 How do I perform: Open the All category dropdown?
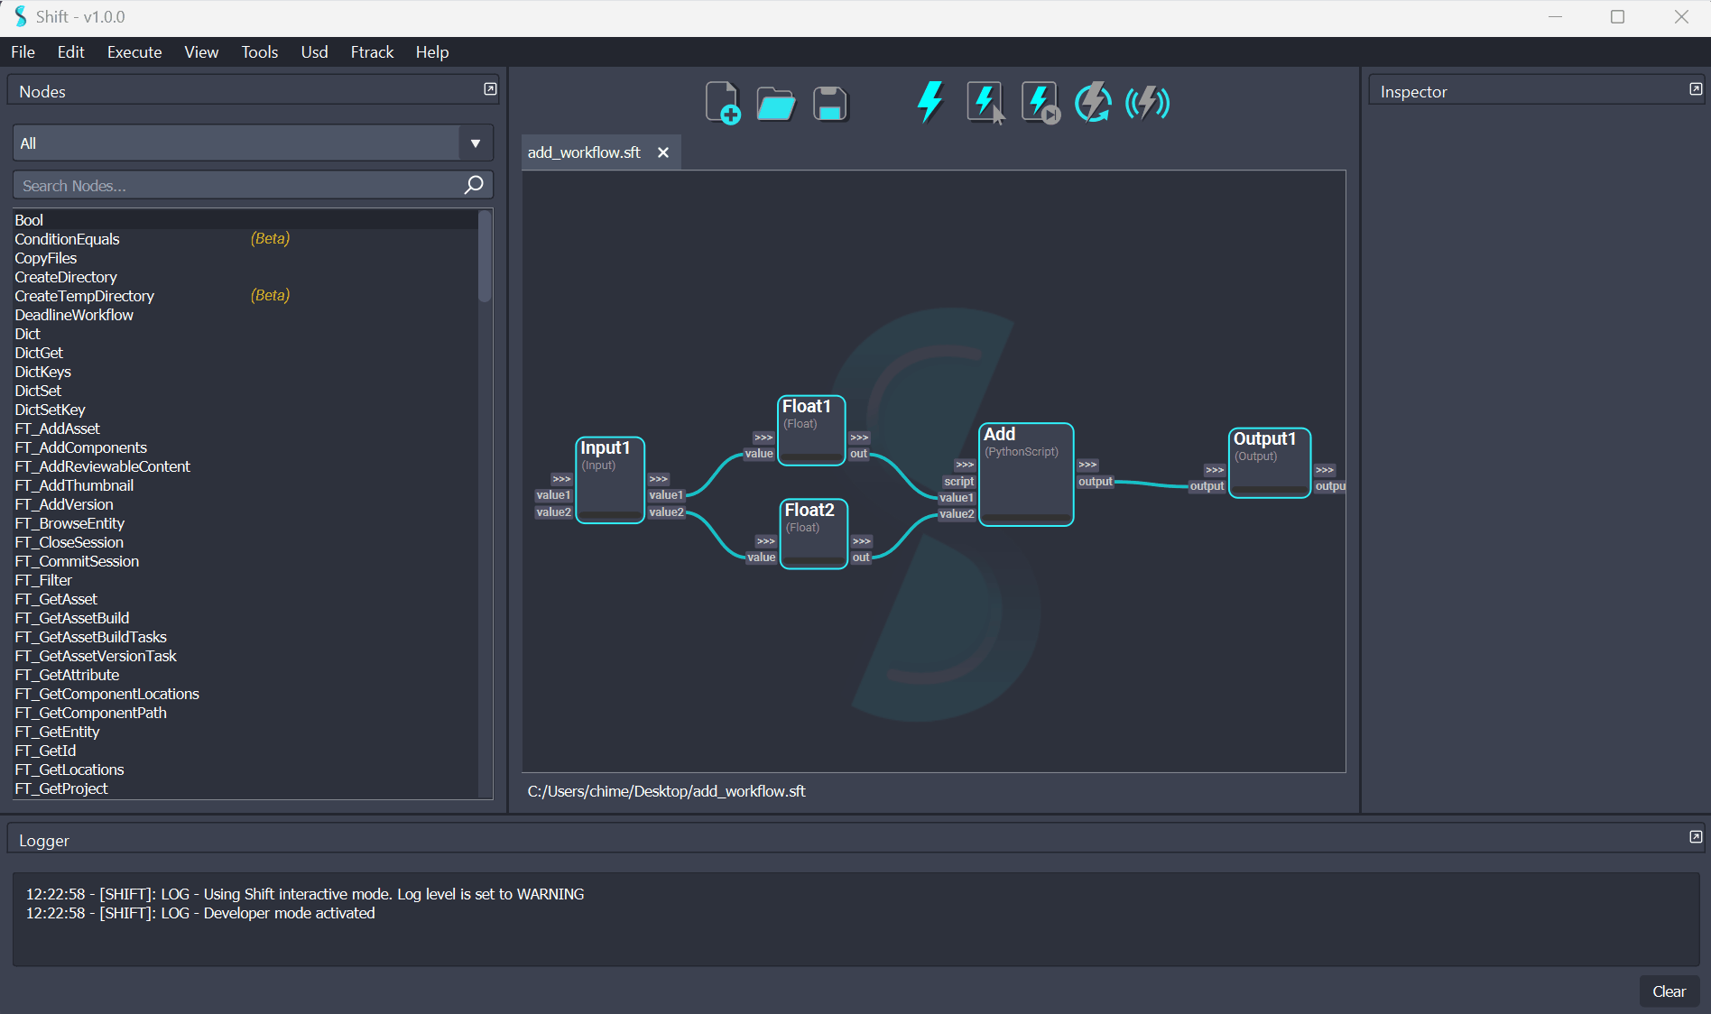point(475,143)
